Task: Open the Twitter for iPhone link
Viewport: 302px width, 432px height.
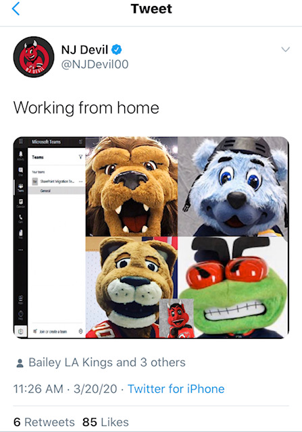Action: point(176,389)
